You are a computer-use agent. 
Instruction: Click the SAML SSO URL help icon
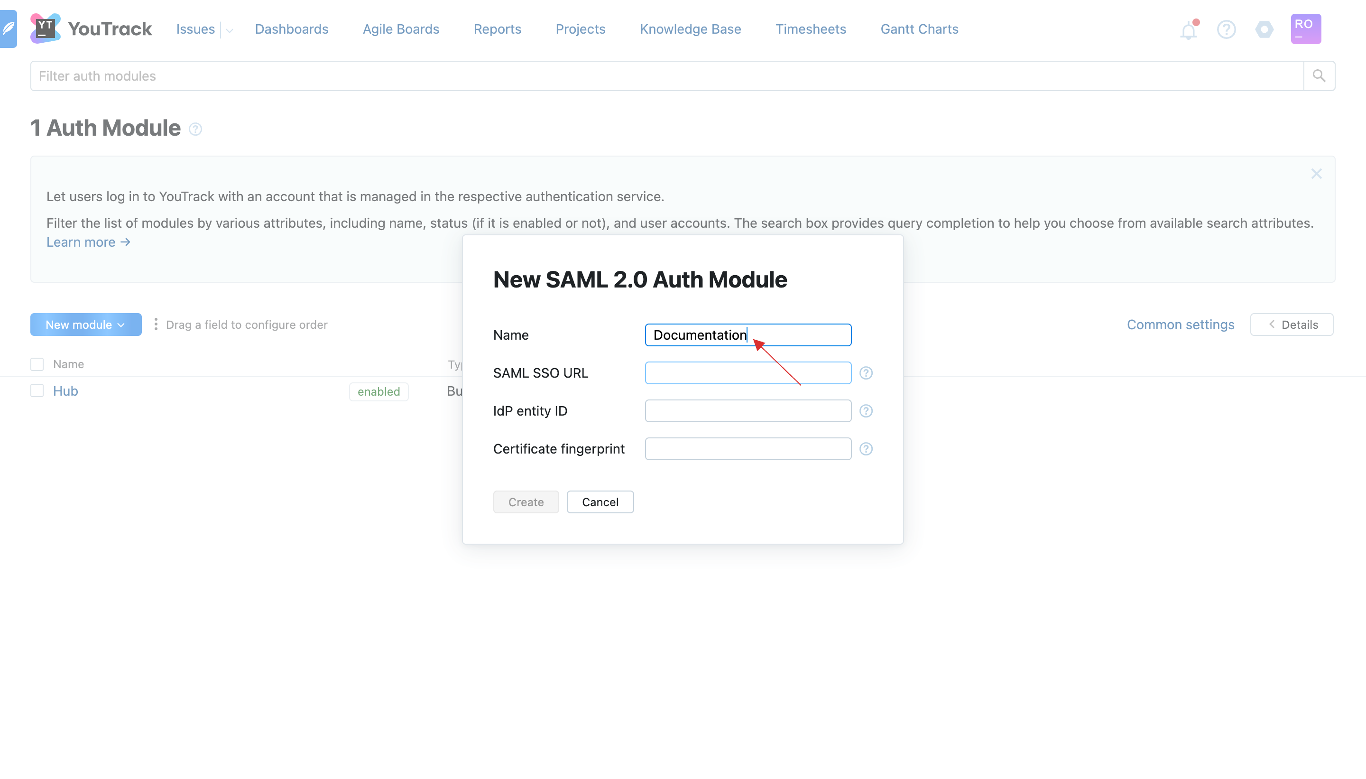(866, 373)
